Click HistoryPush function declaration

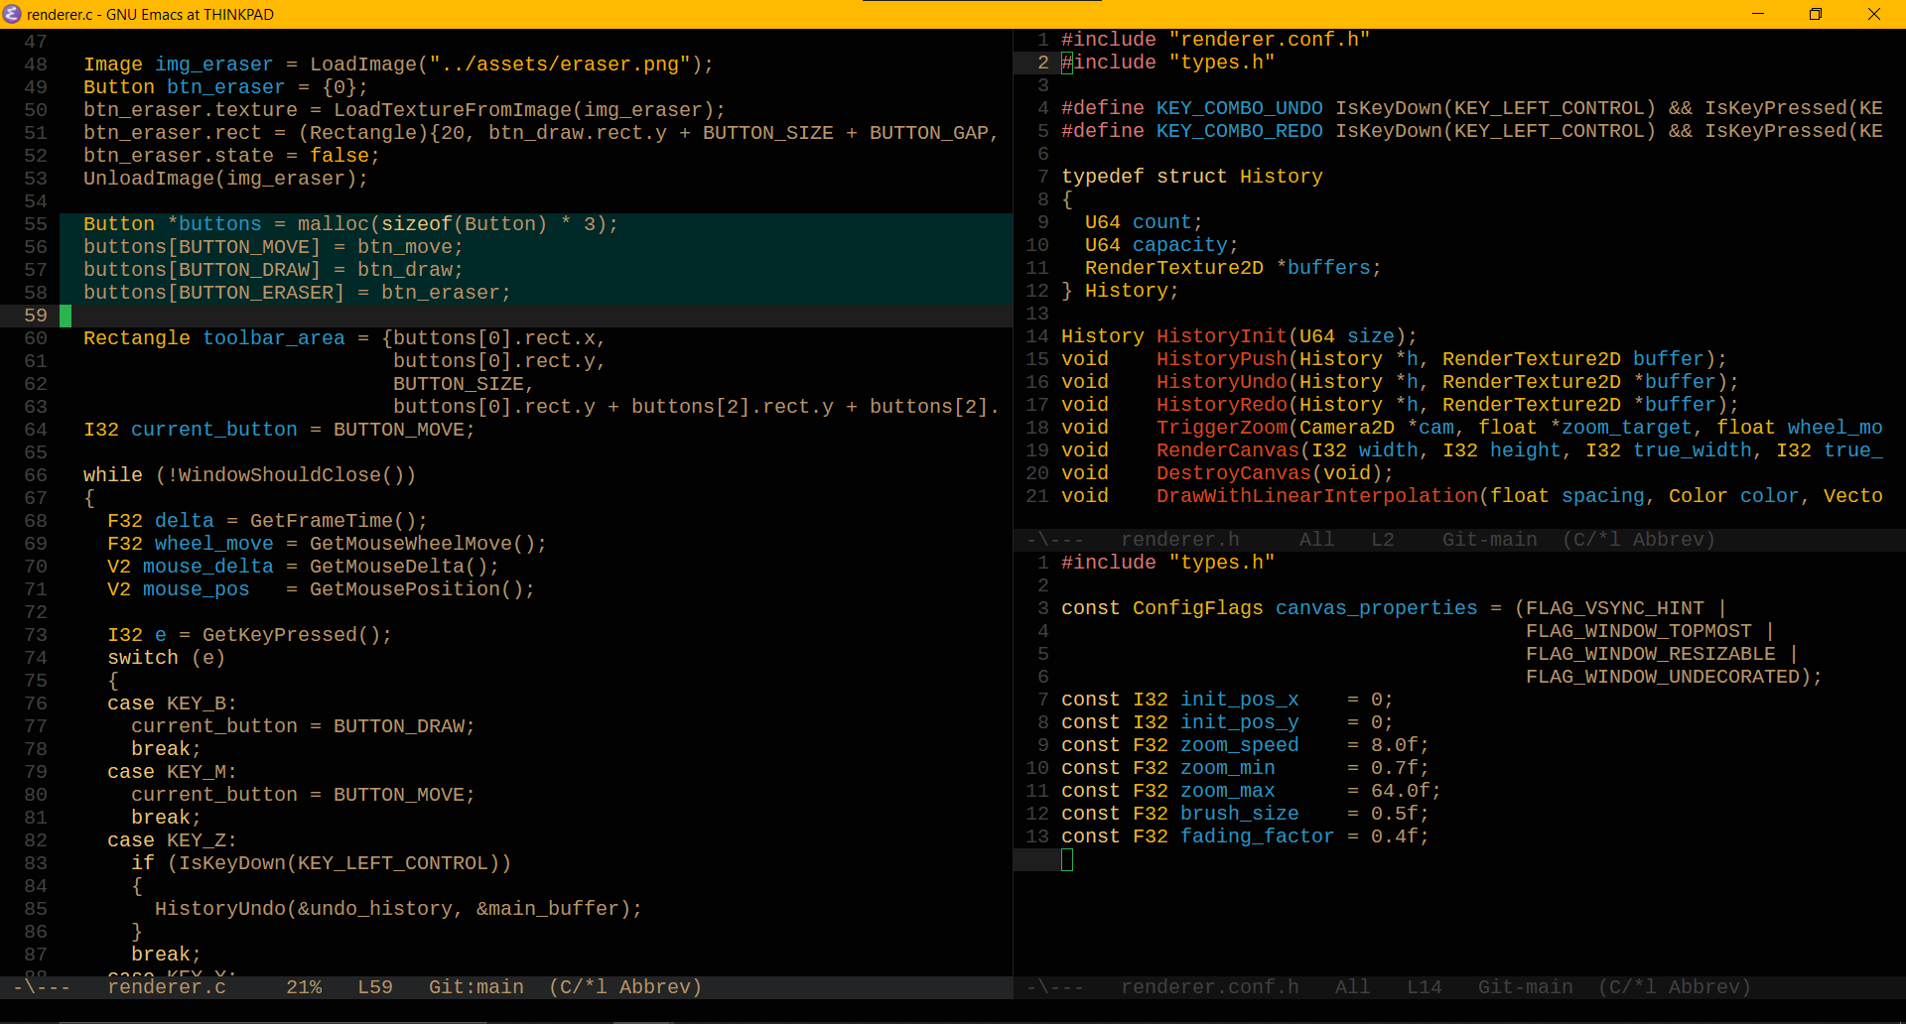[x=1222, y=359]
